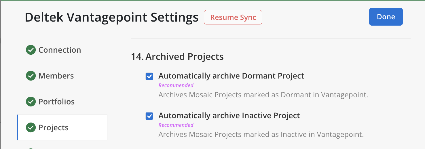Click green checkmark icon beside Projects
This screenshot has width=425, height=149.
pyautogui.click(x=31, y=128)
